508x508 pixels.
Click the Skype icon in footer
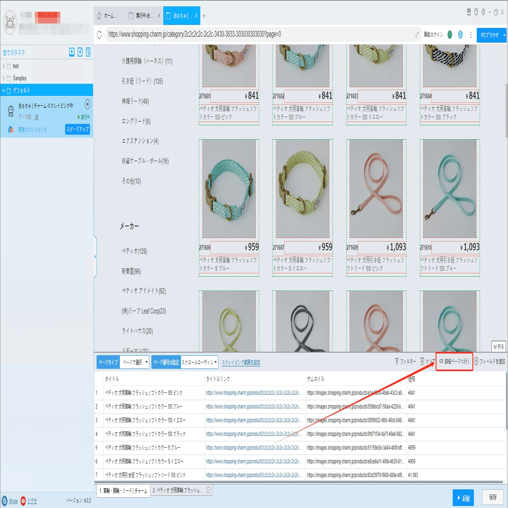4,501
